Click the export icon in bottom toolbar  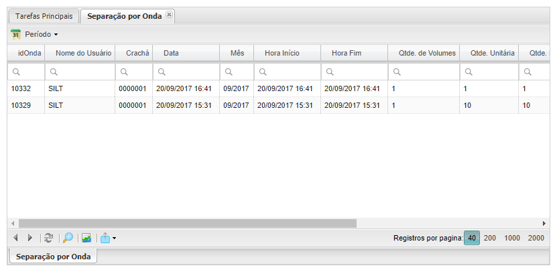point(105,238)
